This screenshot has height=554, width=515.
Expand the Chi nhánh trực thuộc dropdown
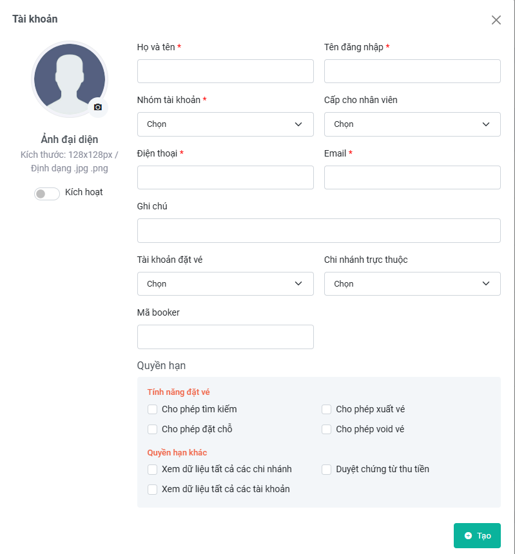(412, 283)
